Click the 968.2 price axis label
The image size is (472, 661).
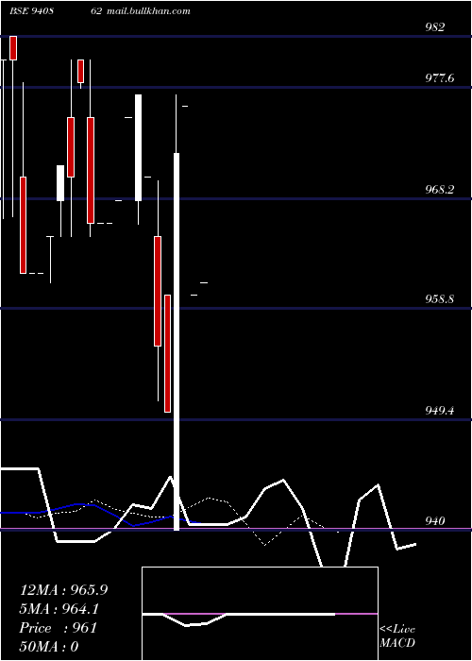tap(440, 189)
